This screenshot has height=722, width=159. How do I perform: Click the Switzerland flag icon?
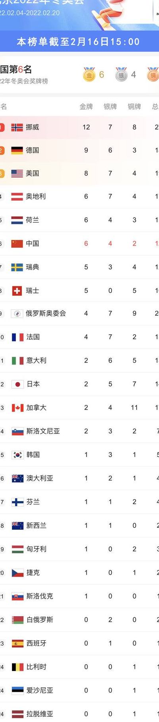[17, 291]
